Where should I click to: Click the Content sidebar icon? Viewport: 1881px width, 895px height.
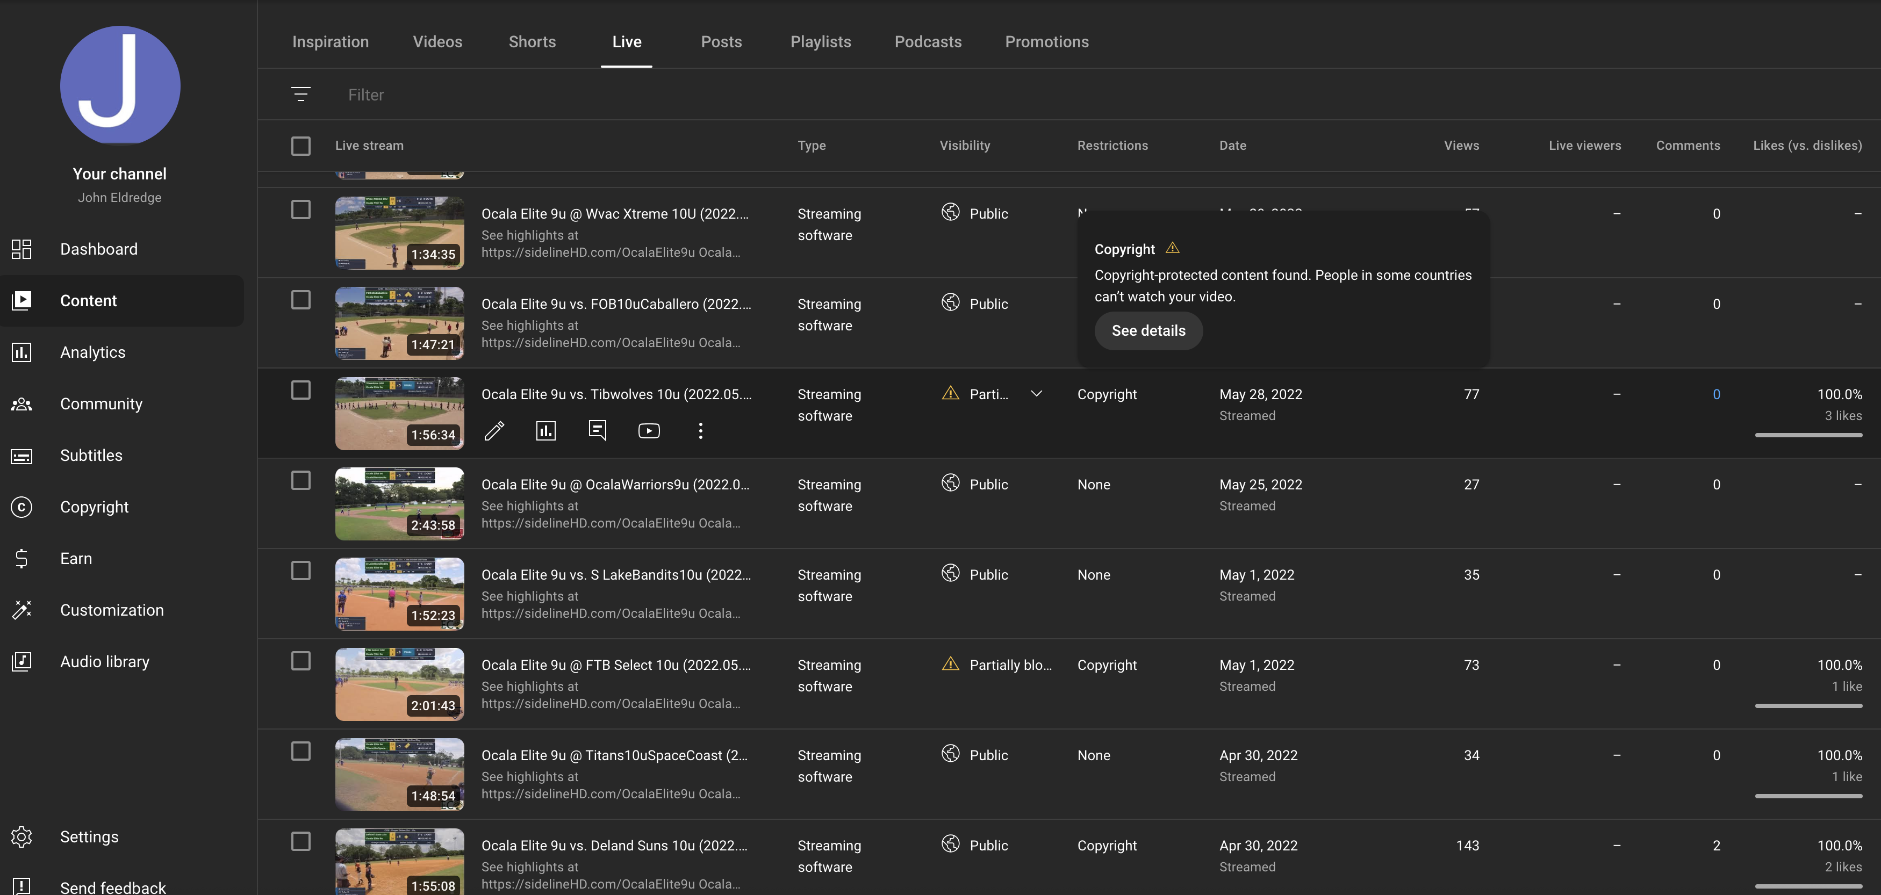pyautogui.click(x=22, y=300)
